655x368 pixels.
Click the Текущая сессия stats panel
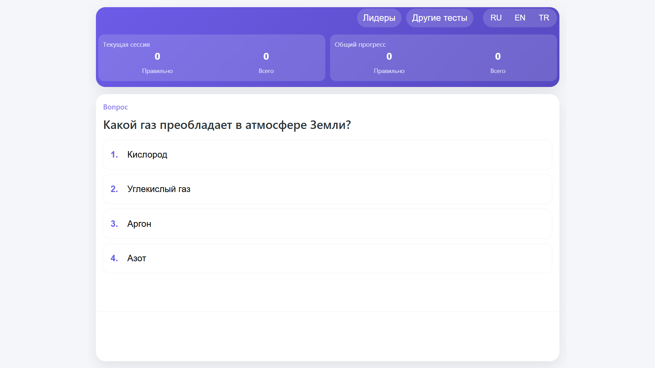coord(211,58)
